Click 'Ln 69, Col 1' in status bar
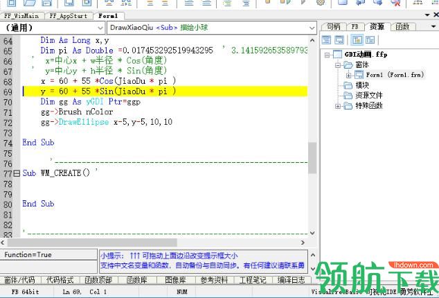Screen dimensions: 439x298 pos(84,292)
